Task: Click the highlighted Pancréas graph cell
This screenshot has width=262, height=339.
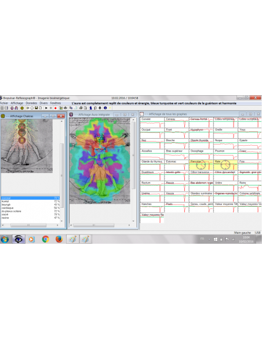Action: coord(201,165)
